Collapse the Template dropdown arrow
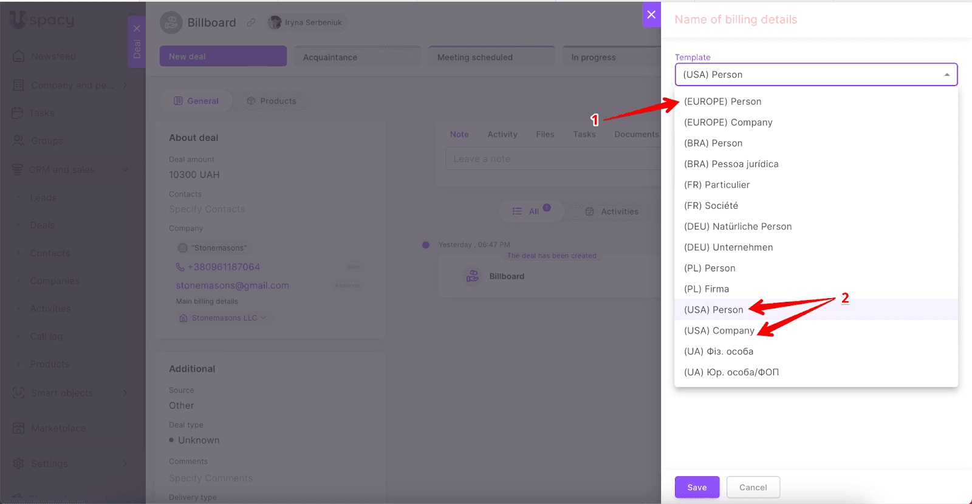This screenshot has height=504, width=972. pyautogui.click(x=946, y=75)
